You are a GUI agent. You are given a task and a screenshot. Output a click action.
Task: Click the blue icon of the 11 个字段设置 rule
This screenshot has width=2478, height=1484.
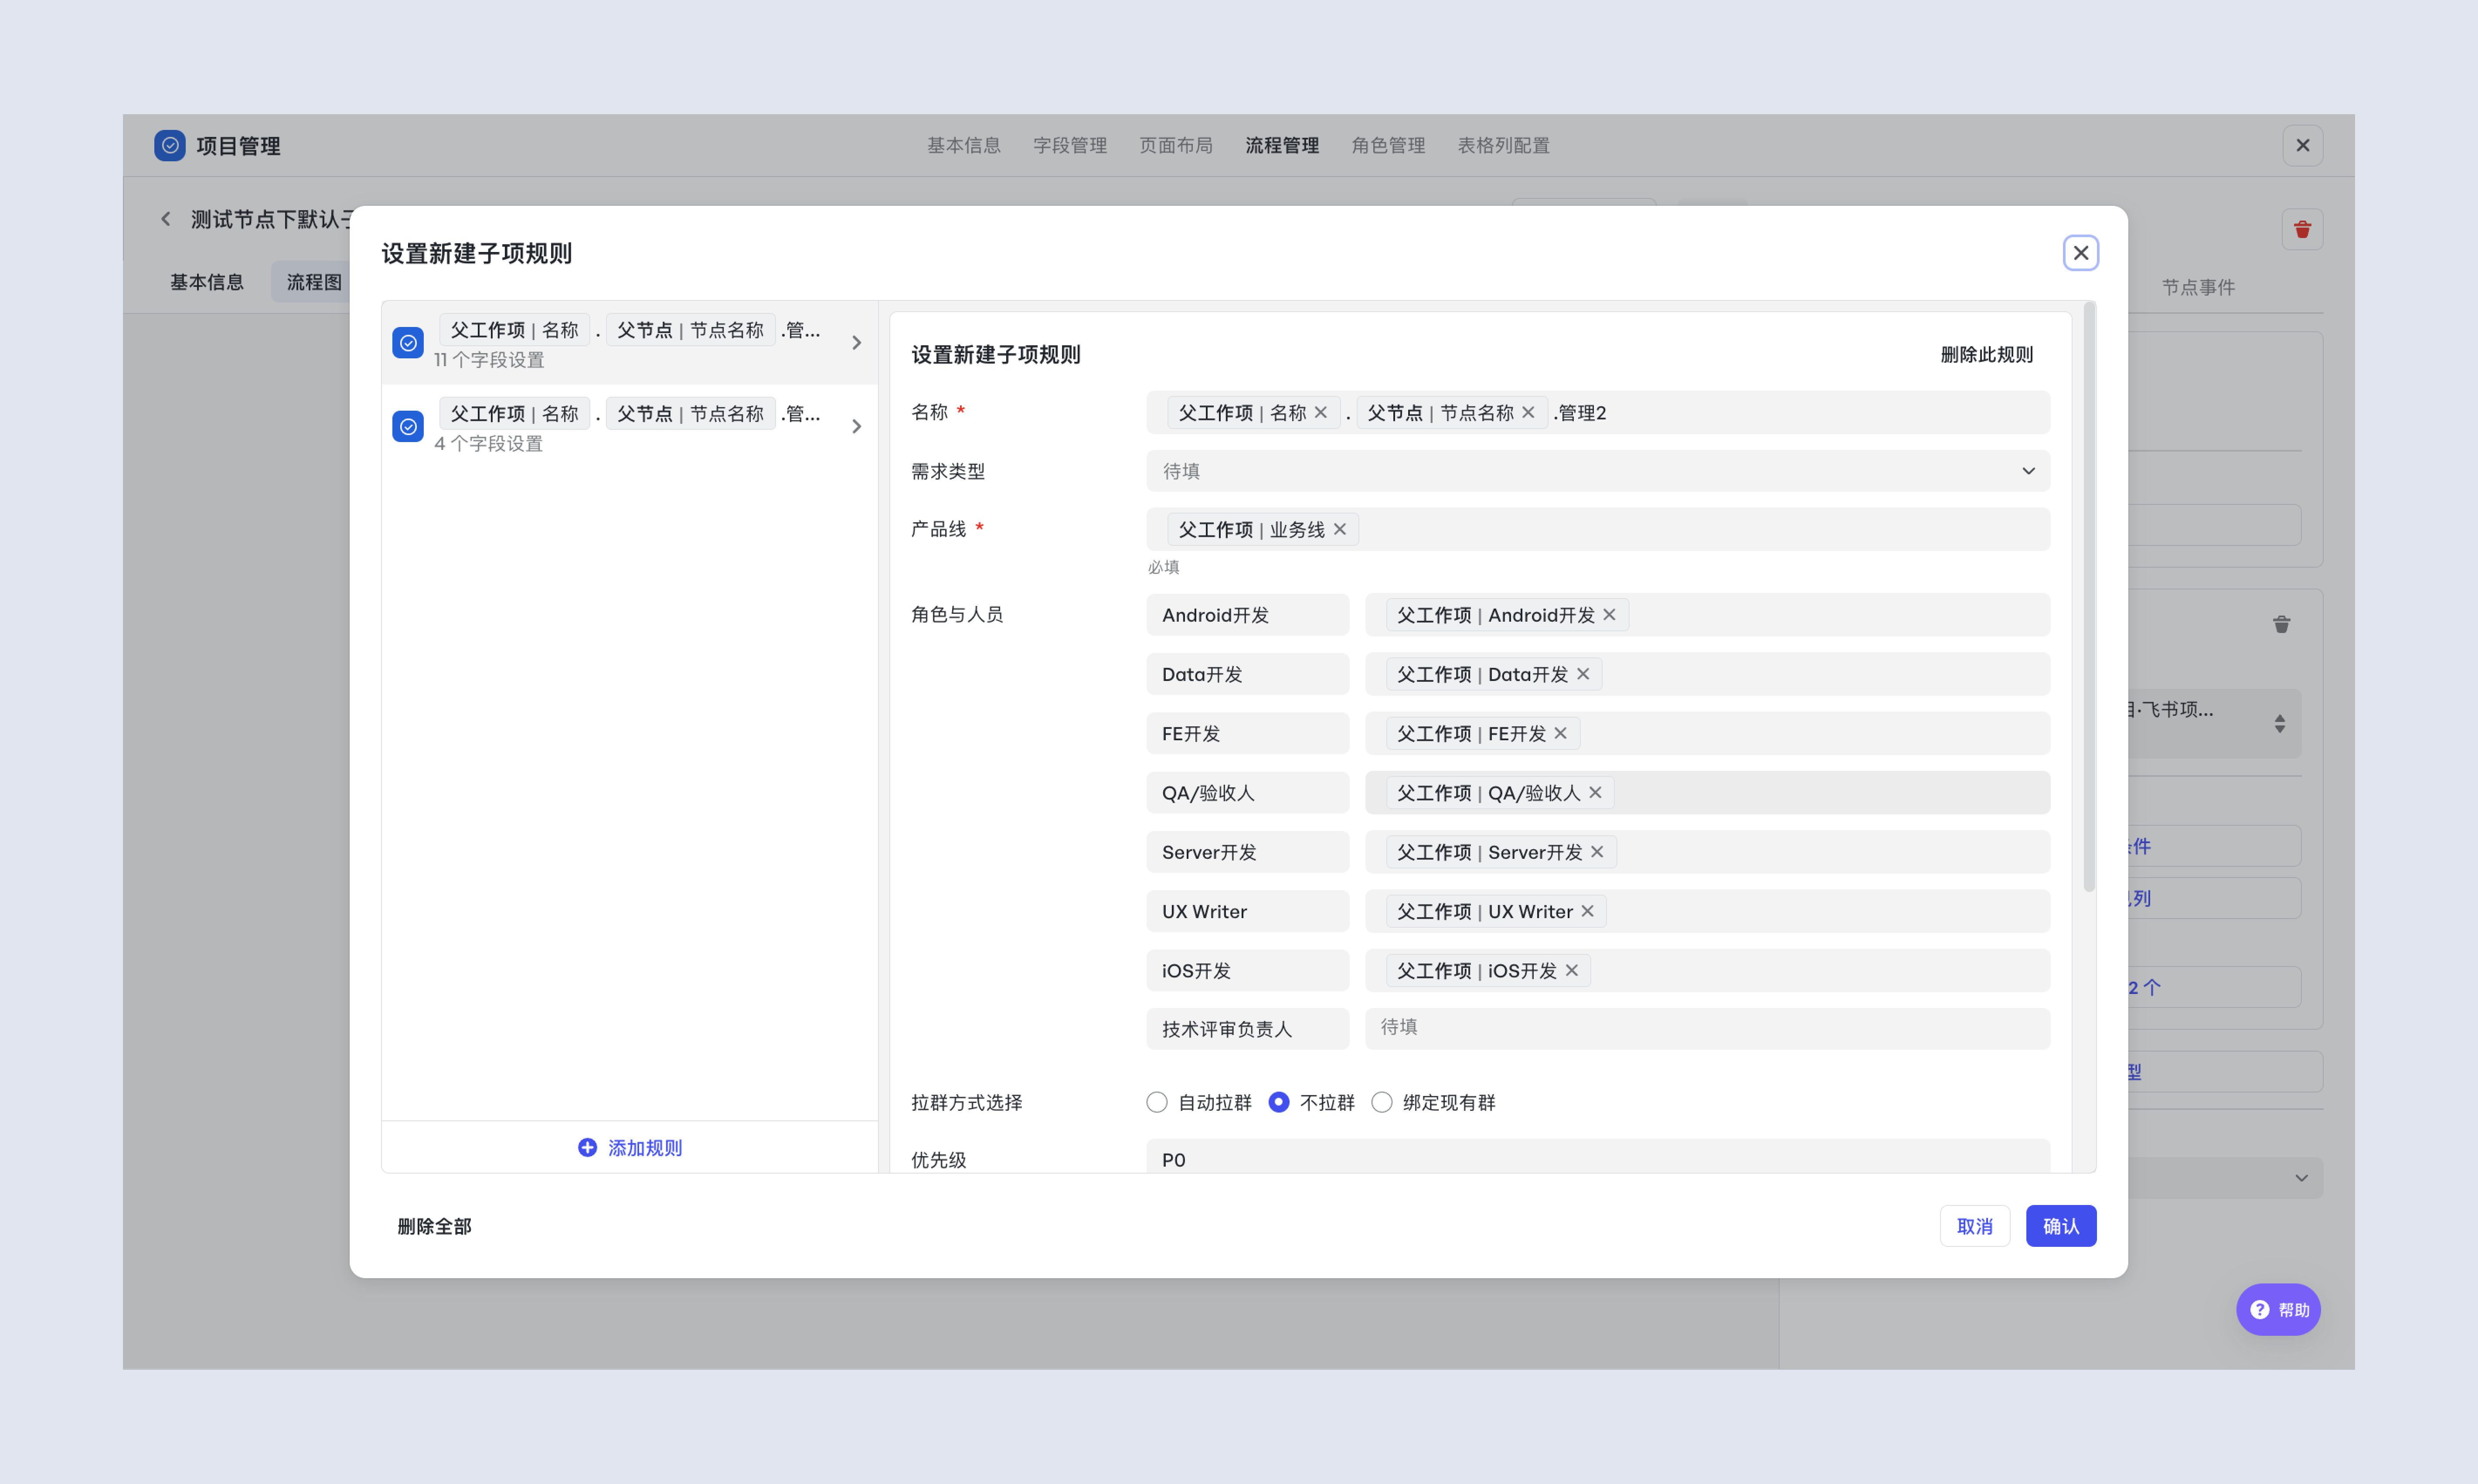pyautogui.click(x=408, y=343)
